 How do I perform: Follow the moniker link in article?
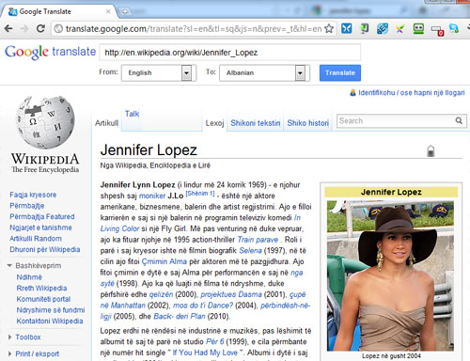click(152, 196)
